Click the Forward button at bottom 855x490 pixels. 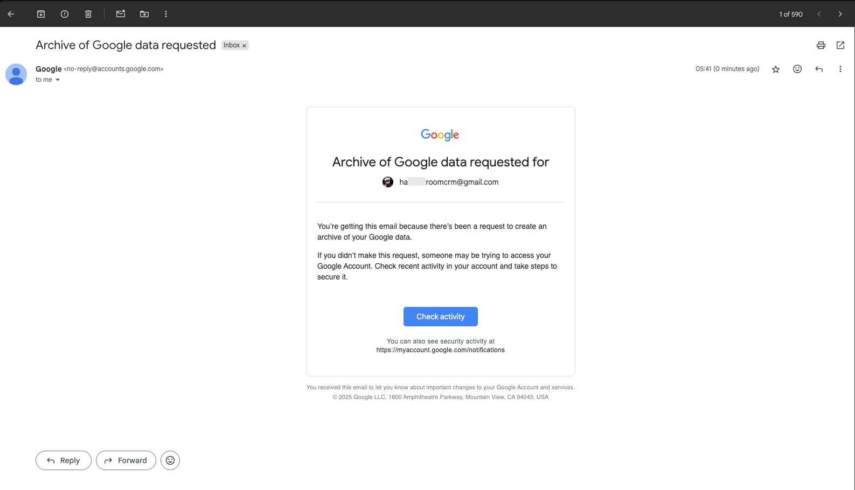pyautogui.click(x=126, y=460)
